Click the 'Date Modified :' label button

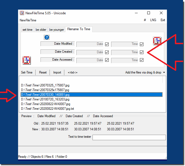click(57, 44)
